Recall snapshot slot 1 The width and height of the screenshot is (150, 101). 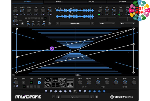pyautogui.click(x=46, y=91)
